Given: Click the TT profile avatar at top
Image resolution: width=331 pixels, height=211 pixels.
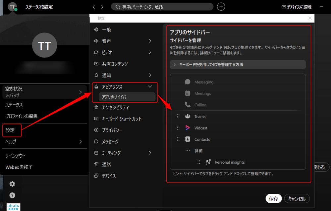Looking at the screenshot, I should (x=12, y=7).
